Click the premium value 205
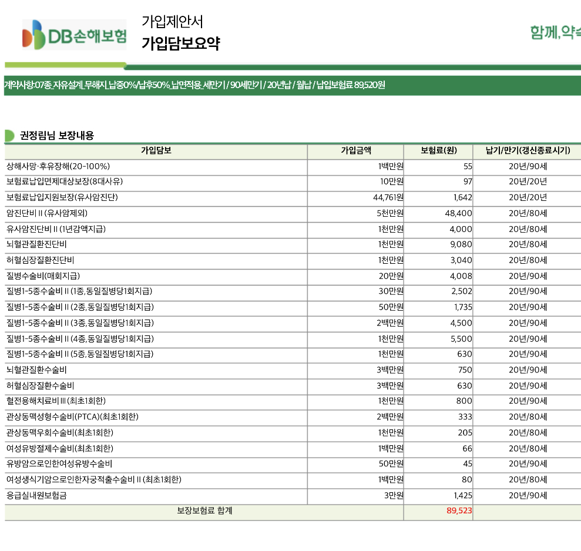Viewport: 581px width, 551px height. point(465,433)
